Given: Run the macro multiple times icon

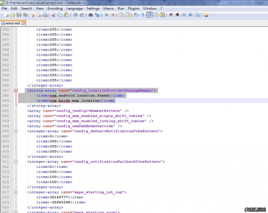Looking at the screenshot, I should click(x=191, y=15).
